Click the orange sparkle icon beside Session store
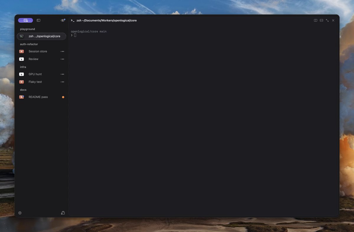The image size is (354, 232). [x=22, y=51]
